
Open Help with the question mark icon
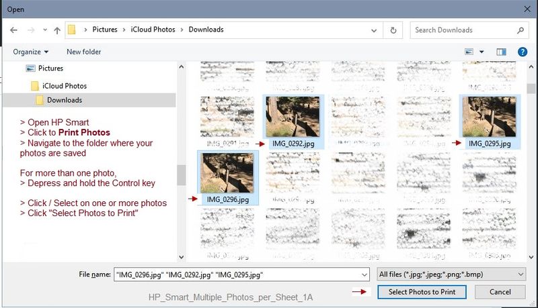click(523, 52)
